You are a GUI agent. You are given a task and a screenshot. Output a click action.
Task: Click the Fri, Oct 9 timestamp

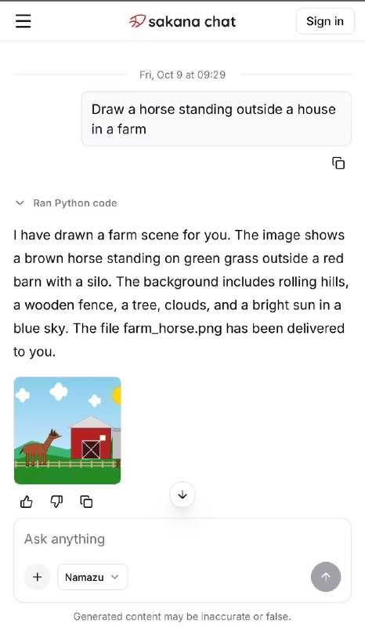click(182, 75)
